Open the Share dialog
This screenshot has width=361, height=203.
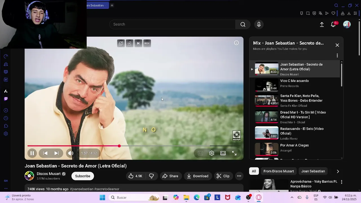170,176
